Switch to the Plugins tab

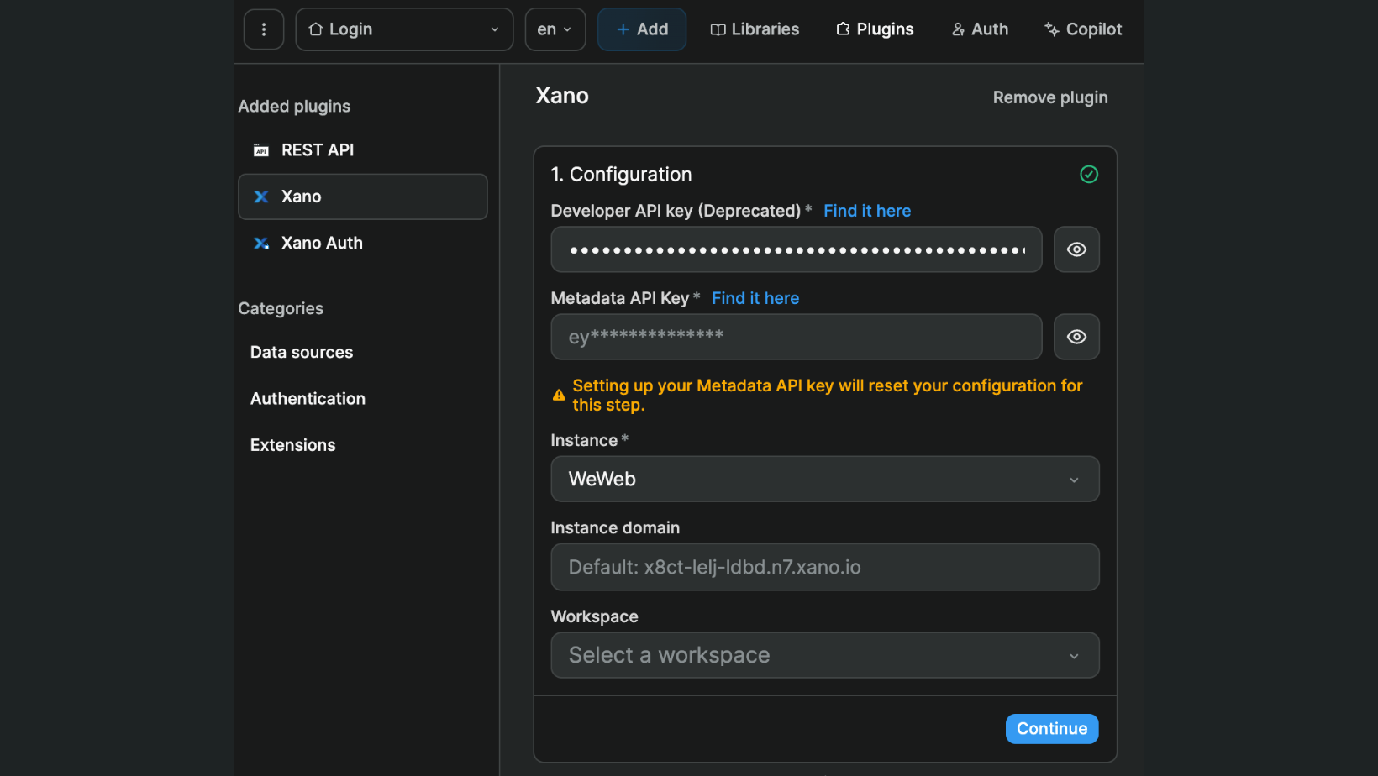pyautogui.click(x=874, y=29)
